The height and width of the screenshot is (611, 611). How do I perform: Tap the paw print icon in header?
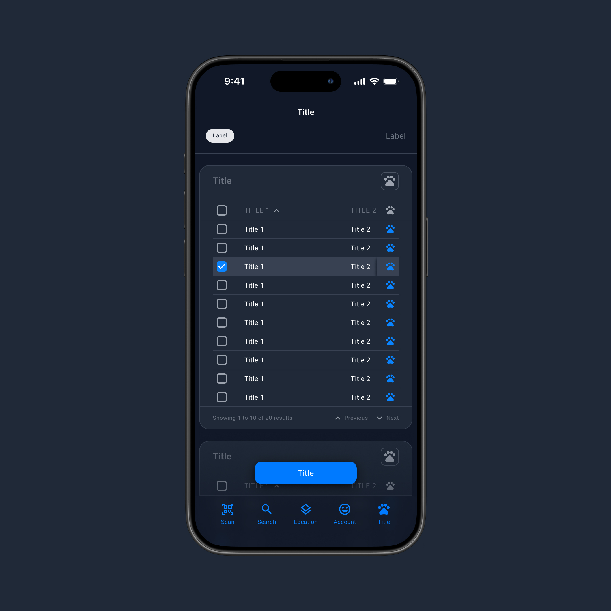click(391, 181)
